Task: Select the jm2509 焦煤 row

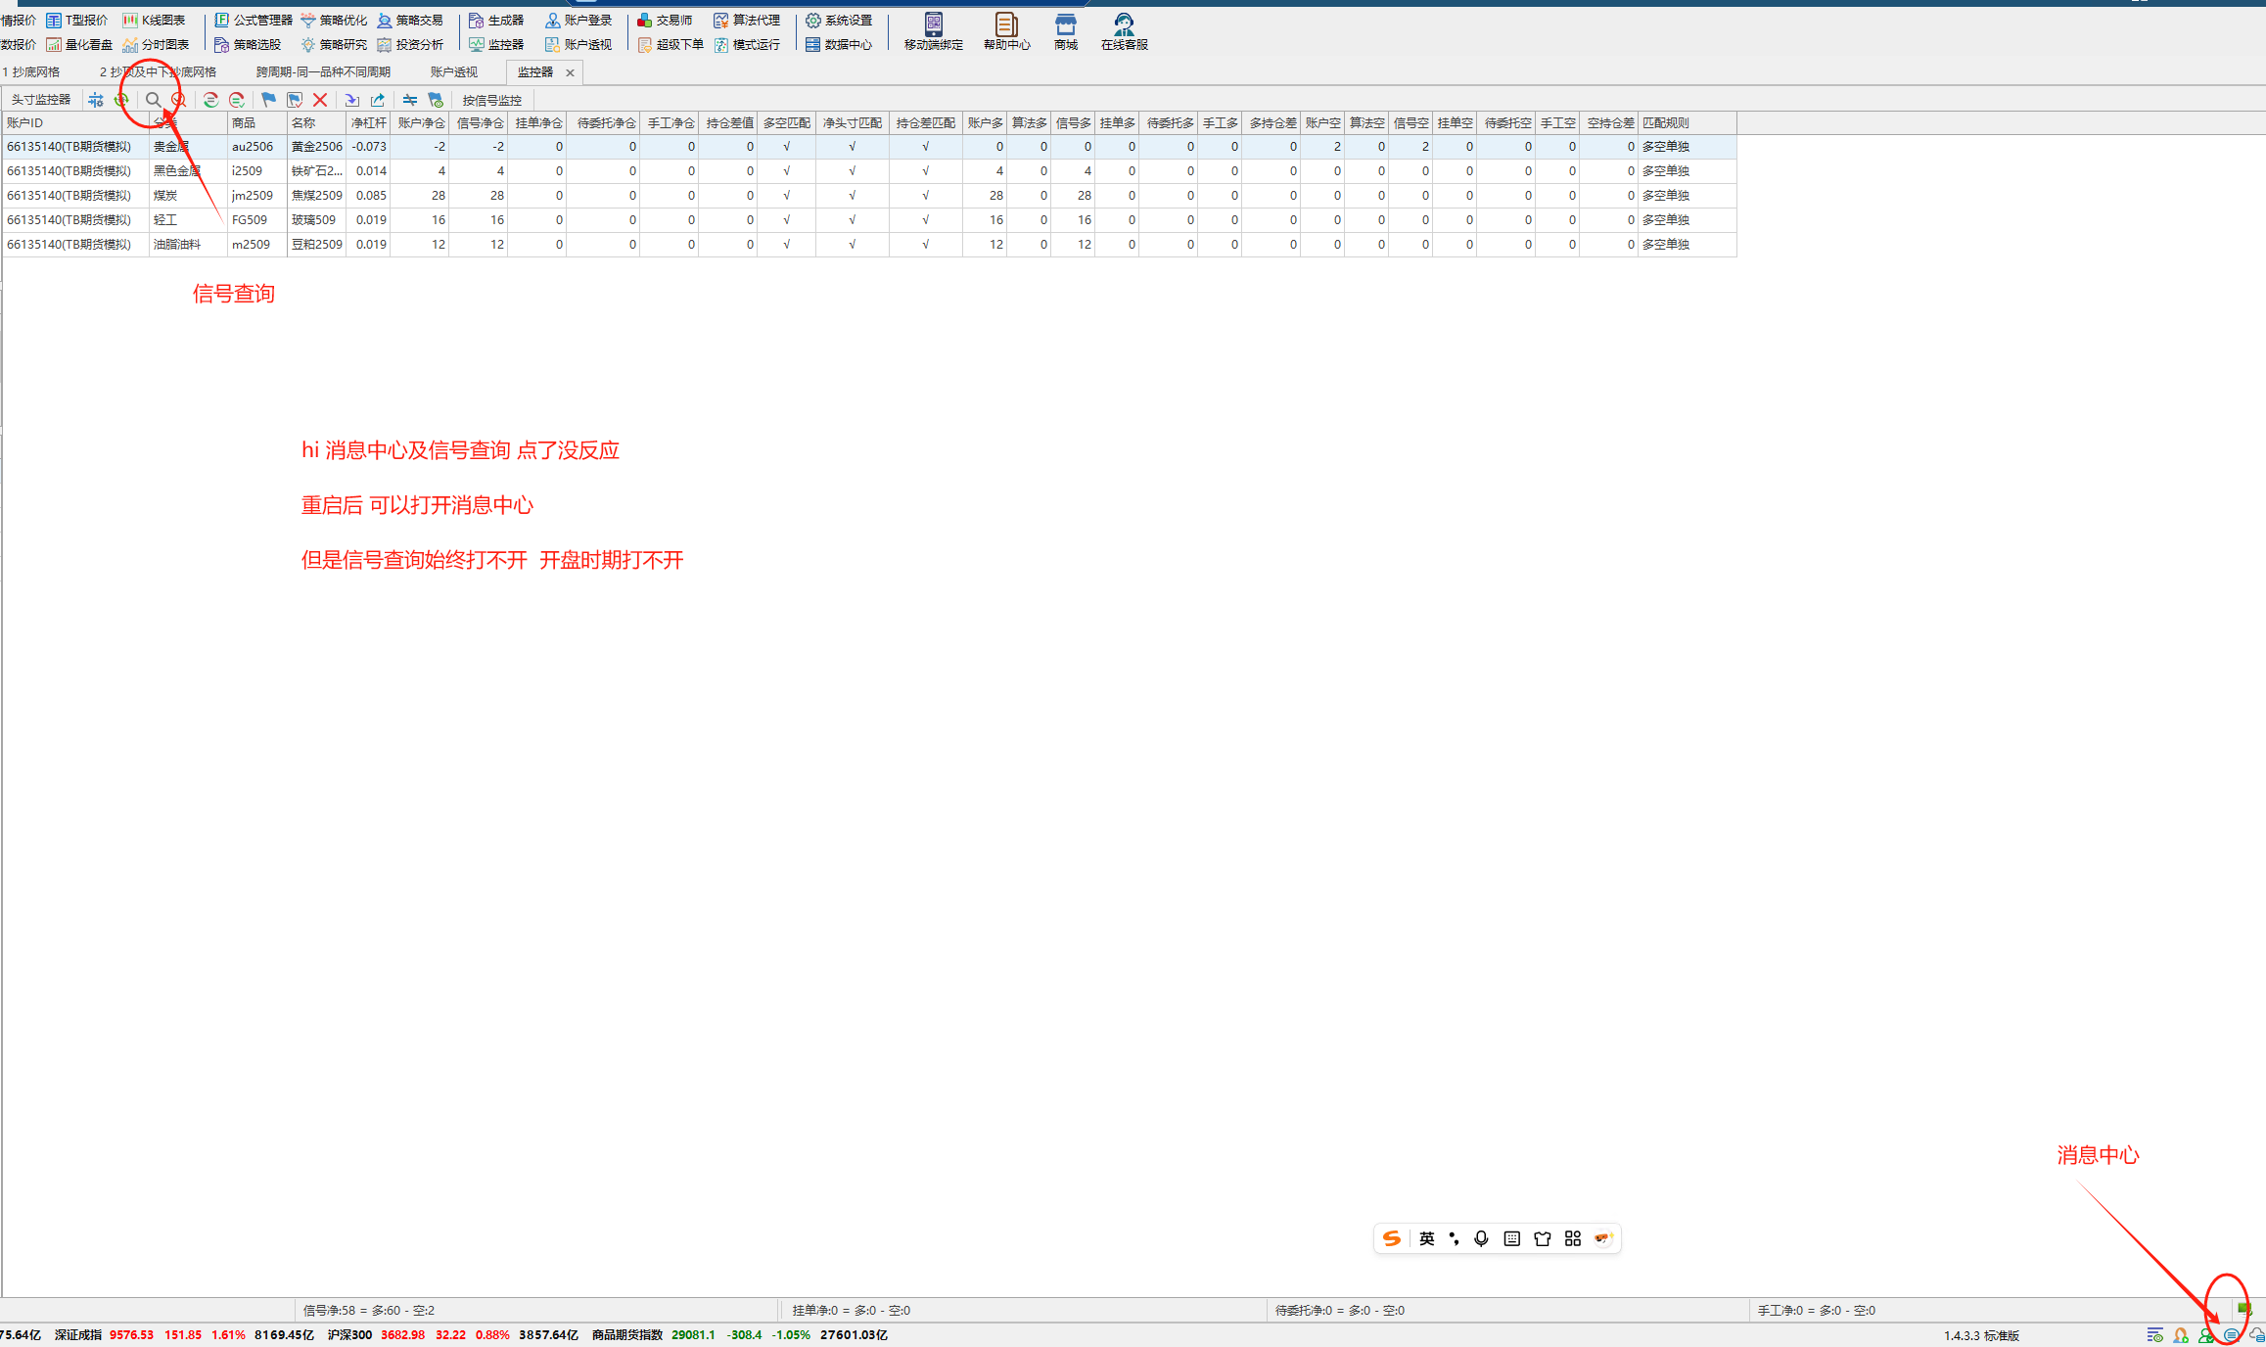Action: click(869, 195)
